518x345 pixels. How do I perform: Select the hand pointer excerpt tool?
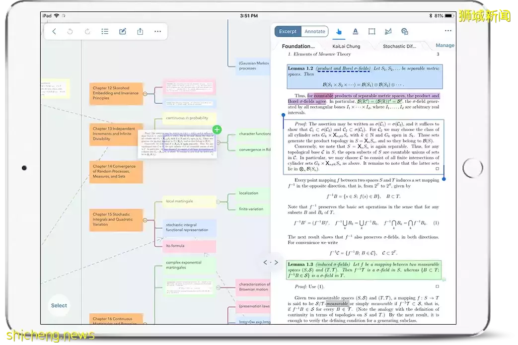coord(339,31)
